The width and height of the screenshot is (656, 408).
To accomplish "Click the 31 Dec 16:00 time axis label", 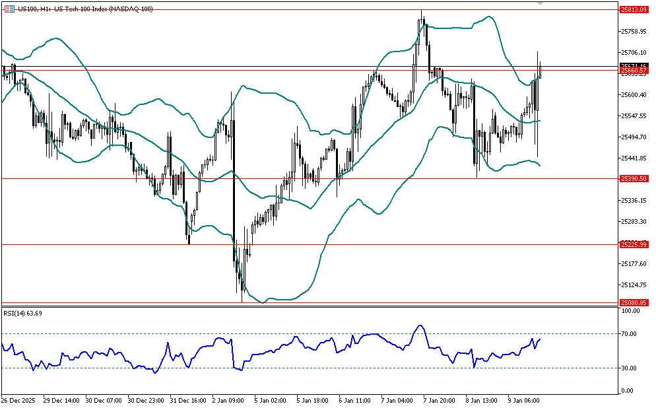I will click(x=187, y=400).
